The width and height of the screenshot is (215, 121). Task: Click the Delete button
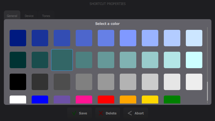click(108, 113)
